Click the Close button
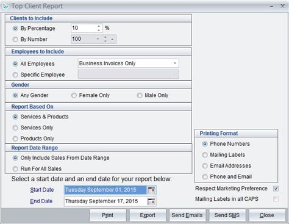Image resolution: width=289 pixels, height=224 pixels. coord(267,215)
